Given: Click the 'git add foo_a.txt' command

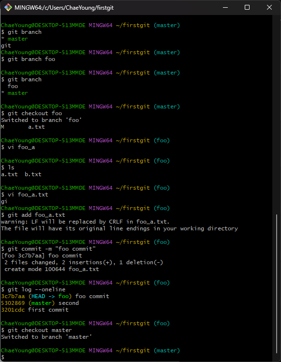Looking at the screenshot, I should pos(33,215).
